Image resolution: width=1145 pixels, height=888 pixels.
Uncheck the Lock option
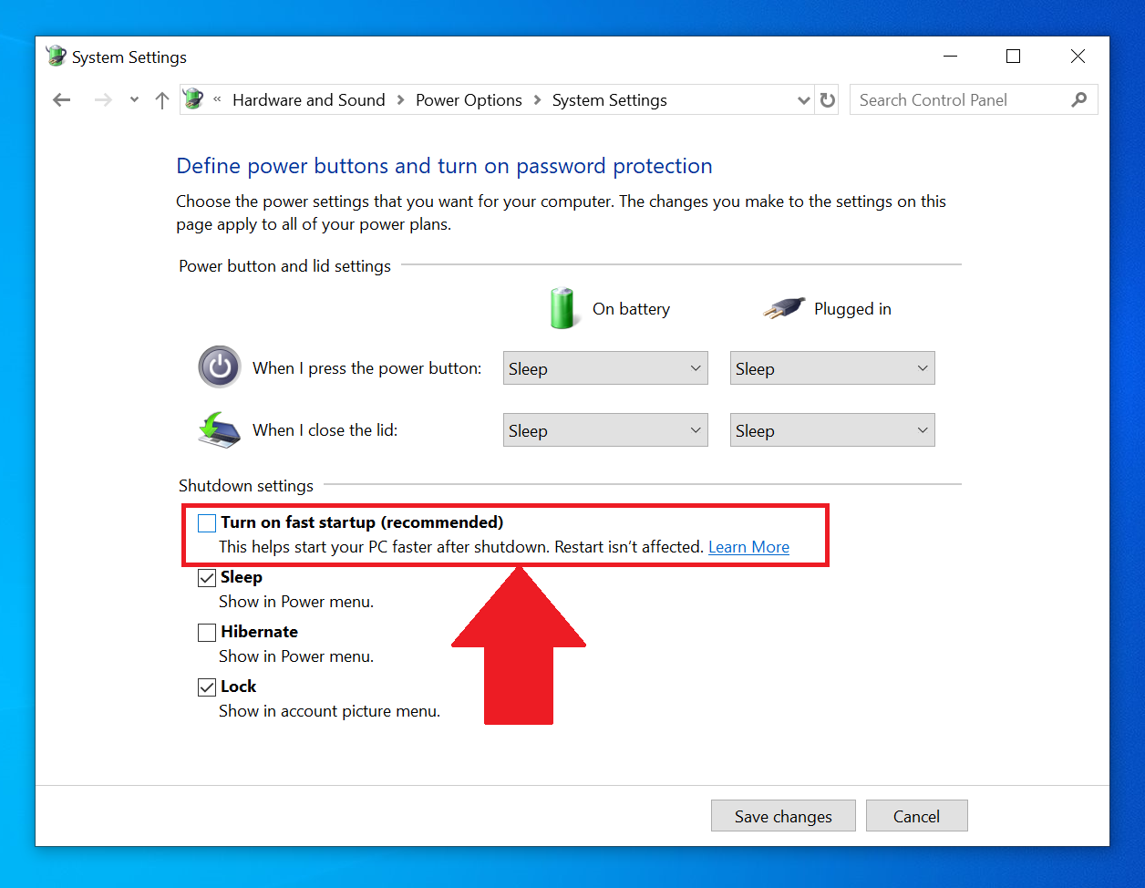(206, 687)
